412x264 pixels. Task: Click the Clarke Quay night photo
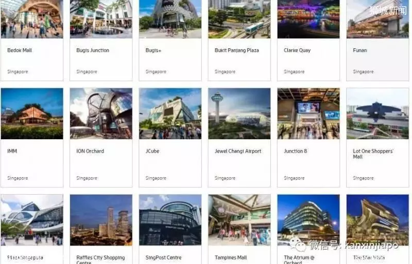(x=308, y=19)
